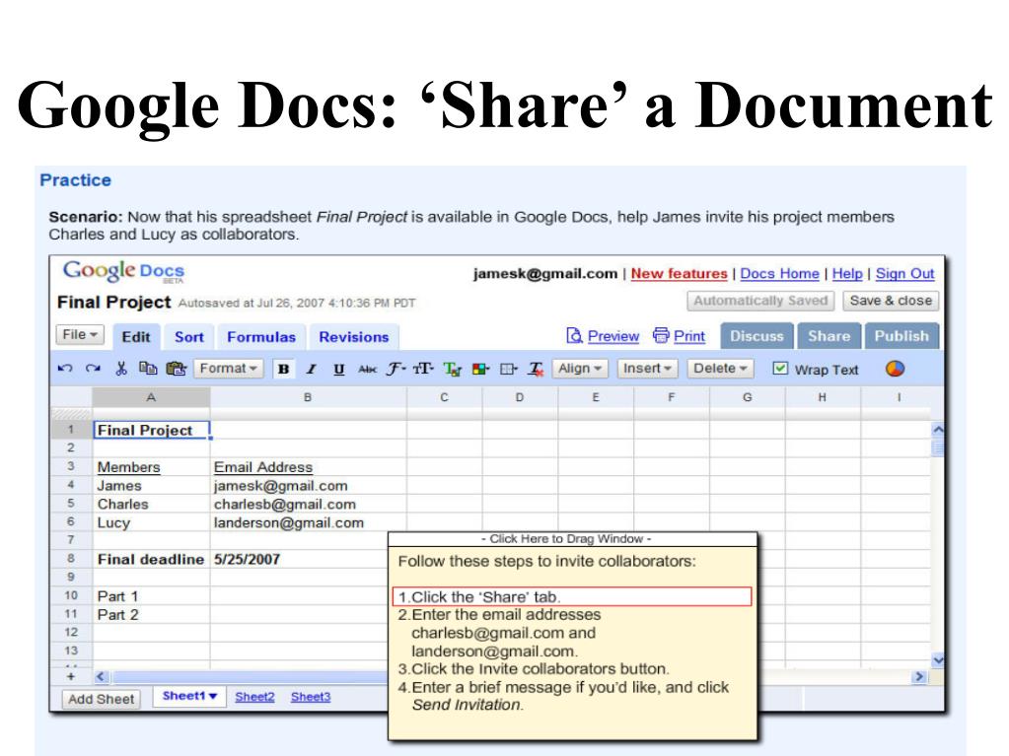The height and width of the screenshot is (756, 1009).
Task: Open the Revisions tab
Action: click(x=354, y=337)
